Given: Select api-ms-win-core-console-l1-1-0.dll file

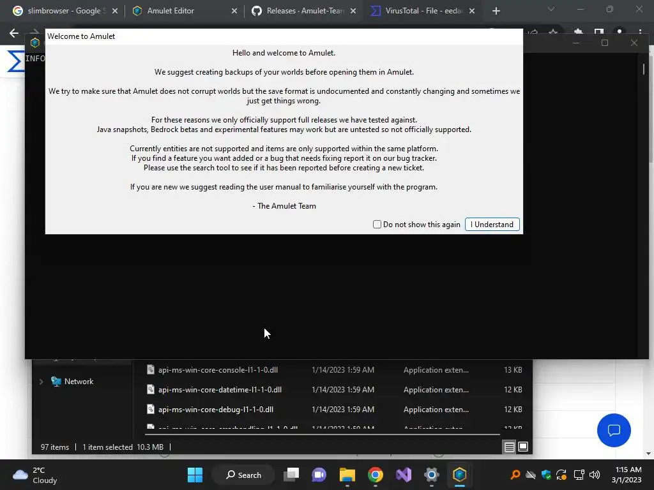Looking at the screenshot, I should [x=218, y=369].
